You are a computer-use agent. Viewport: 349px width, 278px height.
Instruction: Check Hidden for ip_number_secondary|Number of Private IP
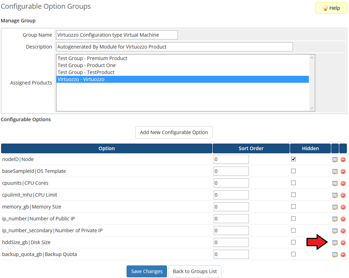click(x=293, y=230)
